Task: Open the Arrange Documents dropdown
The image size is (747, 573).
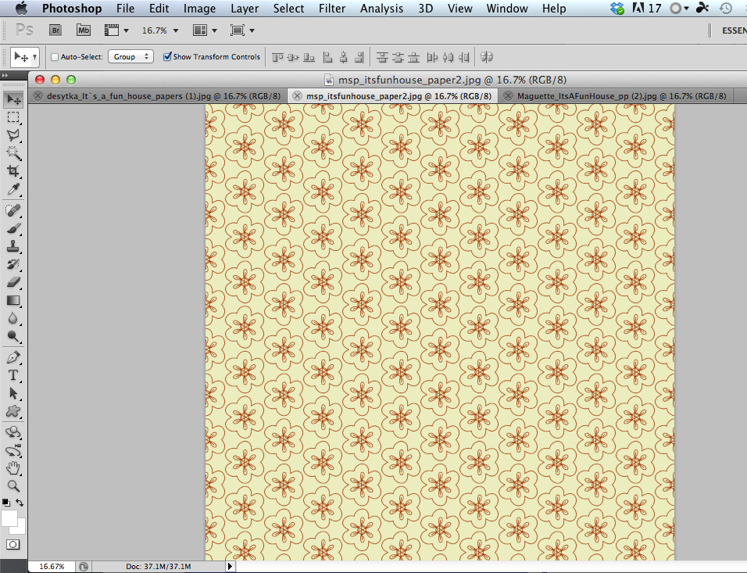Action: tap(205, 30)
